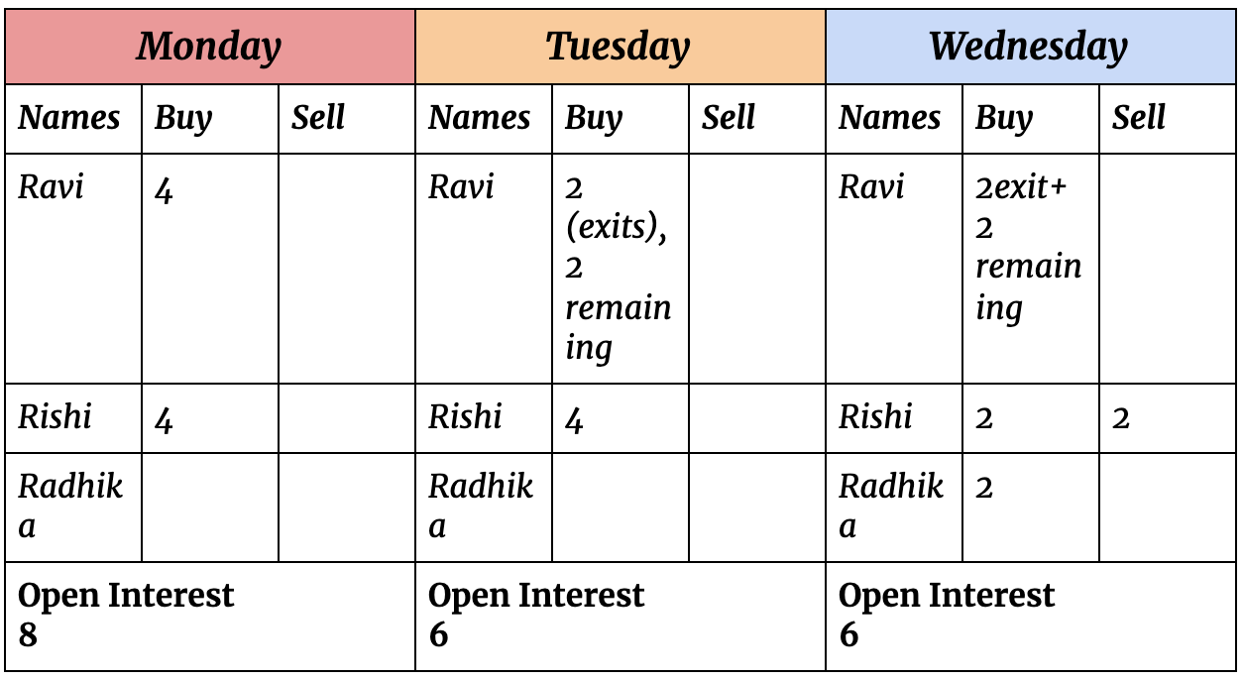
Task: Click the Wednesday header cell
Action: click(1030, 47)
